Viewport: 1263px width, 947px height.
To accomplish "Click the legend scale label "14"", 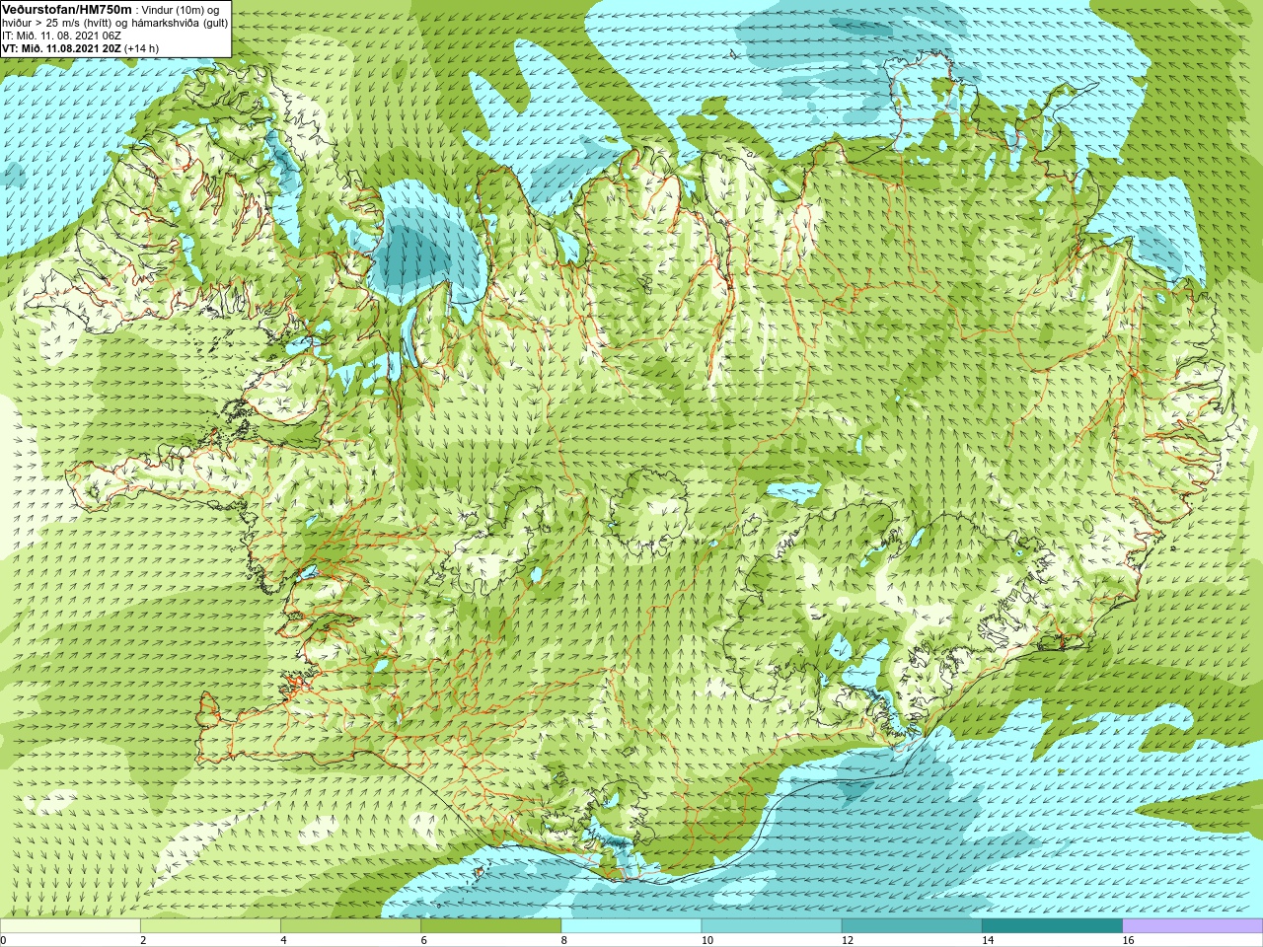I will coord(988,940).
